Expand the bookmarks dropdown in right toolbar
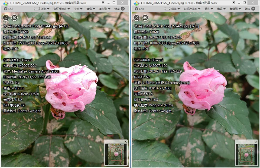 (x=208, y=9)
